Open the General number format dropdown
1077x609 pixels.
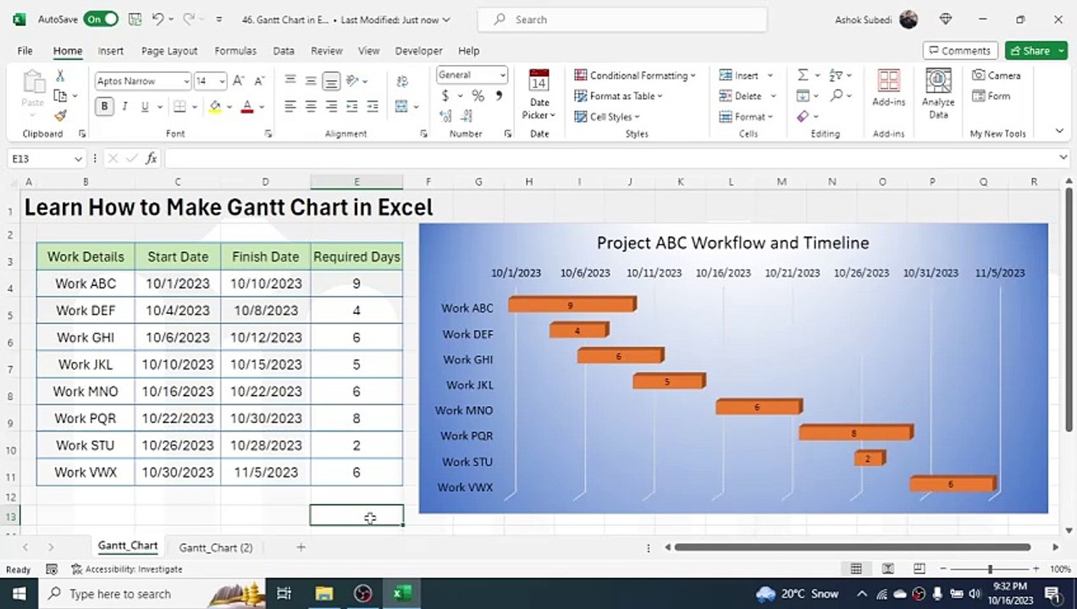502,74
